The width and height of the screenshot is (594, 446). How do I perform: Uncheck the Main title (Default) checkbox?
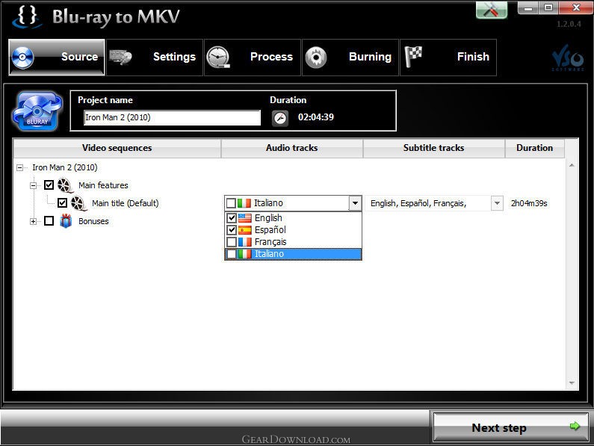pyautogui.click(x=63, y=202)
